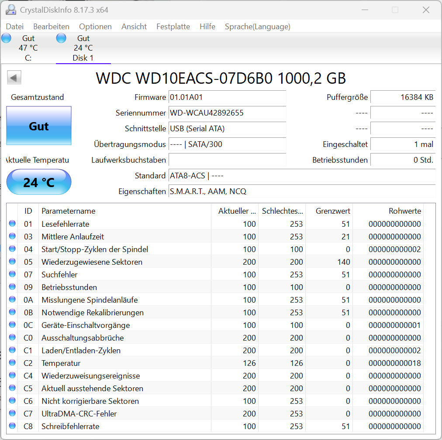Click the Seriennummer field WD-WCAU42892655

227,113
